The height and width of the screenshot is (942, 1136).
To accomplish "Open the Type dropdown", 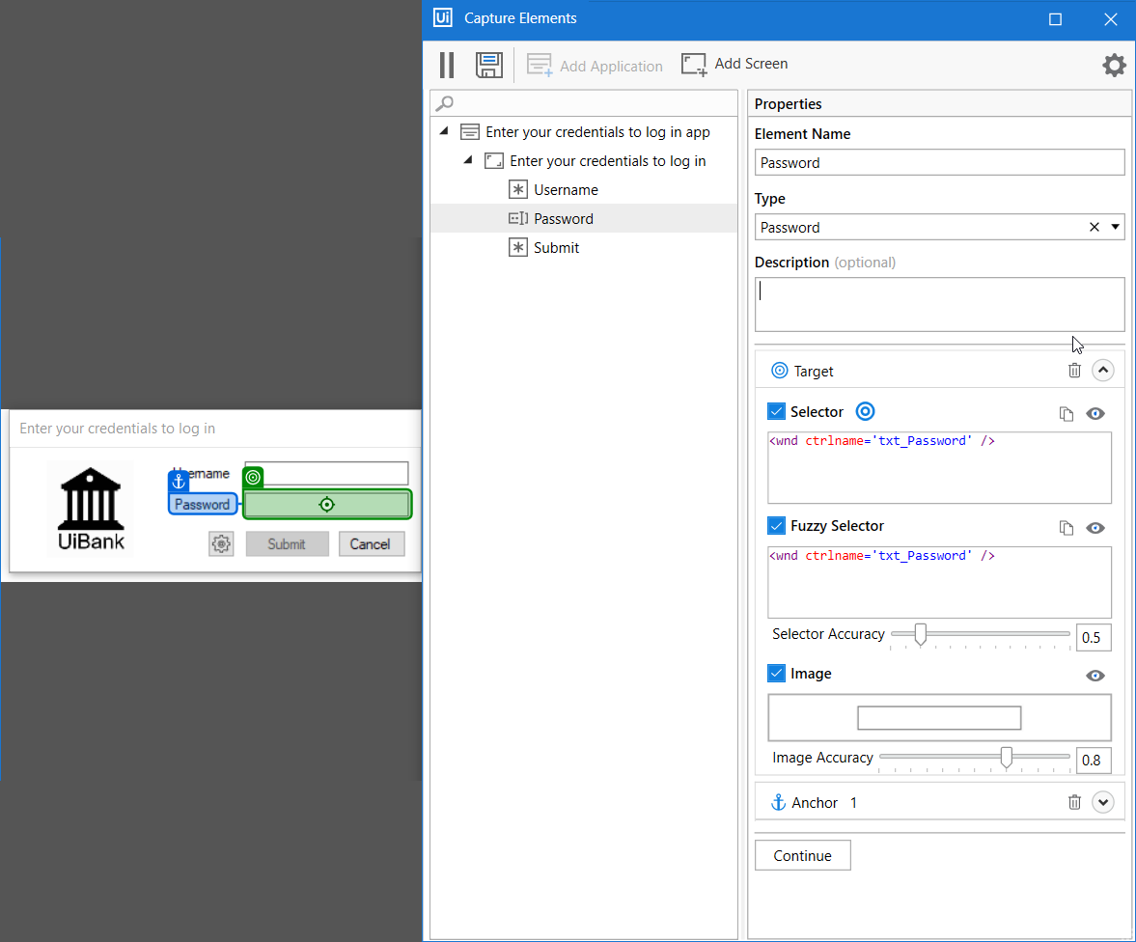I will pos(1117,227).
